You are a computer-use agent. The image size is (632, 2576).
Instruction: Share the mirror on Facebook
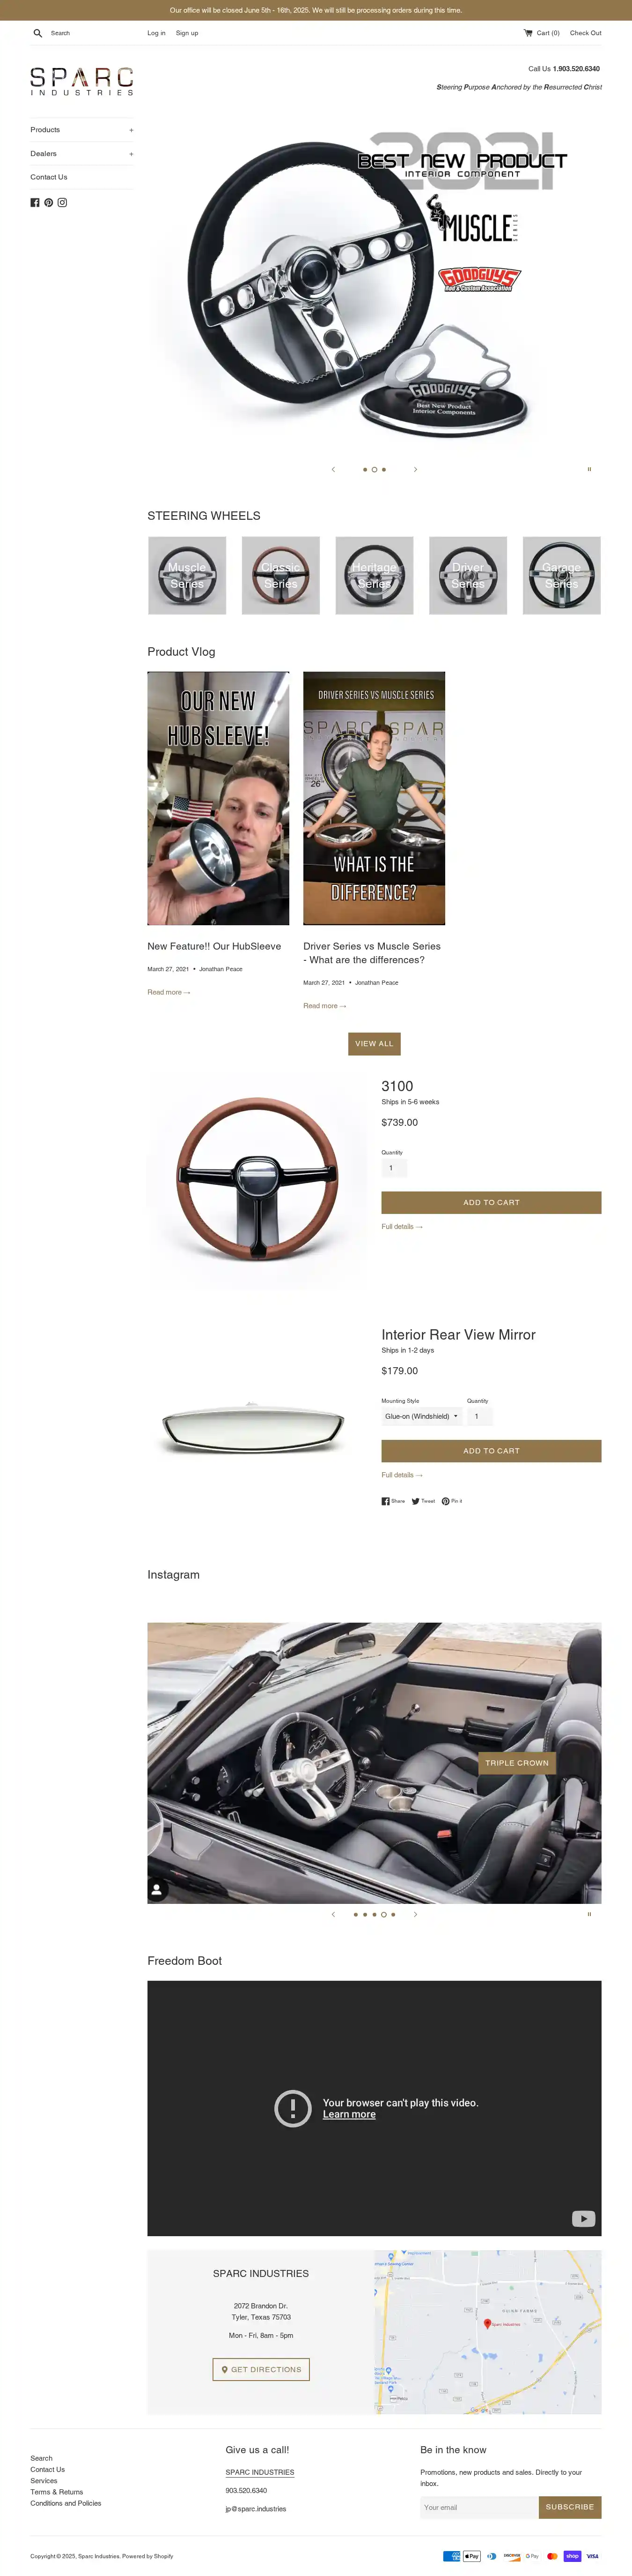click(x=393, y=1501)
